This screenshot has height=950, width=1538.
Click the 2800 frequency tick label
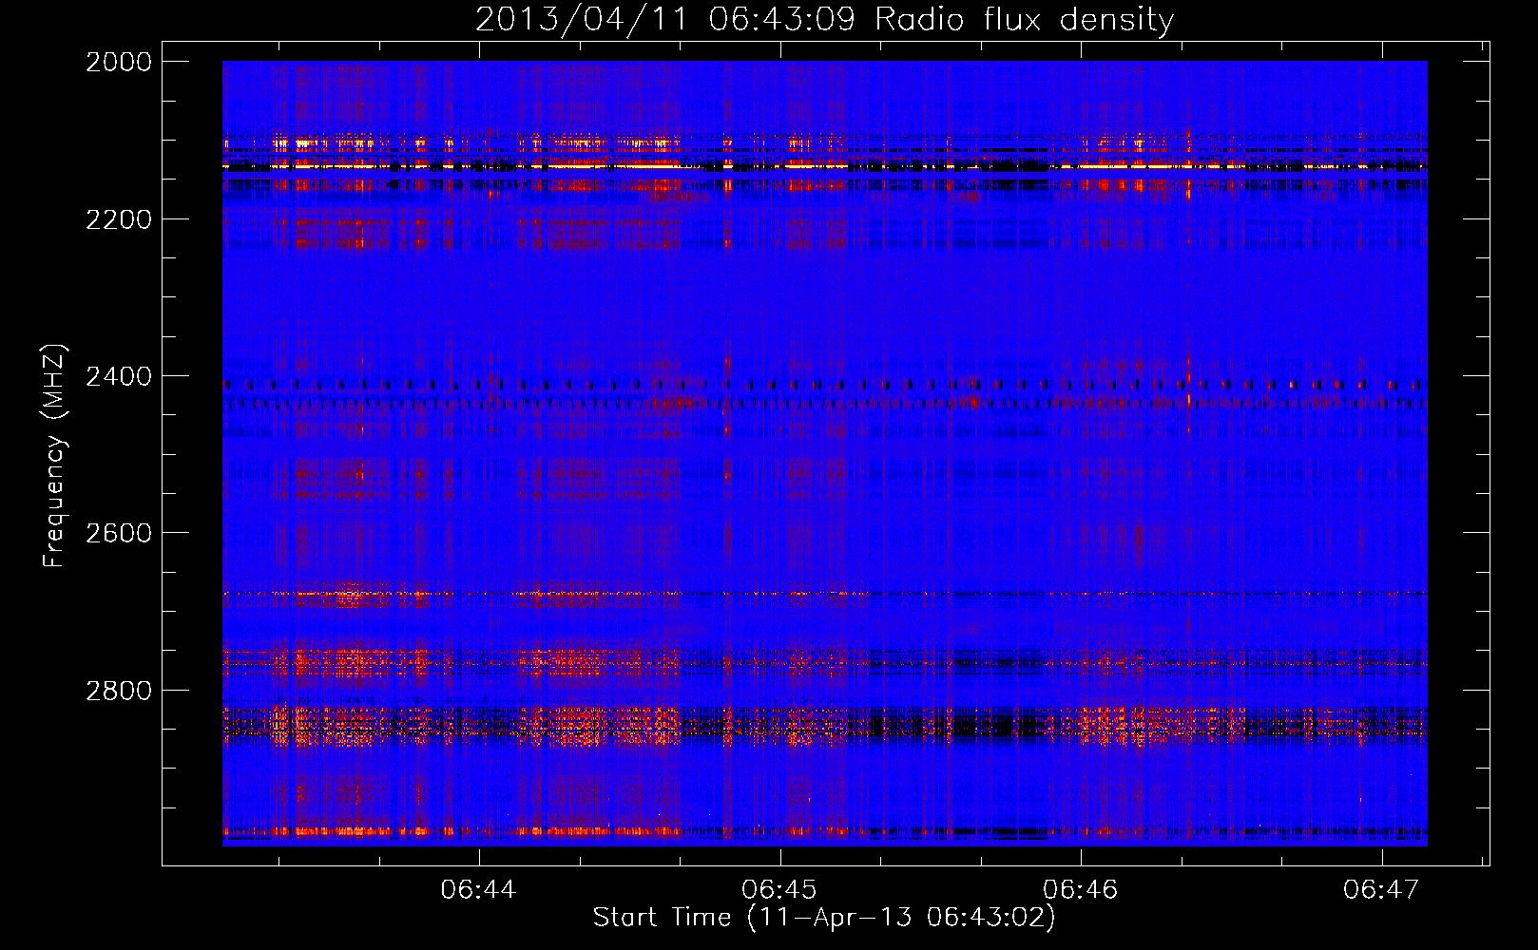[119, 691]
